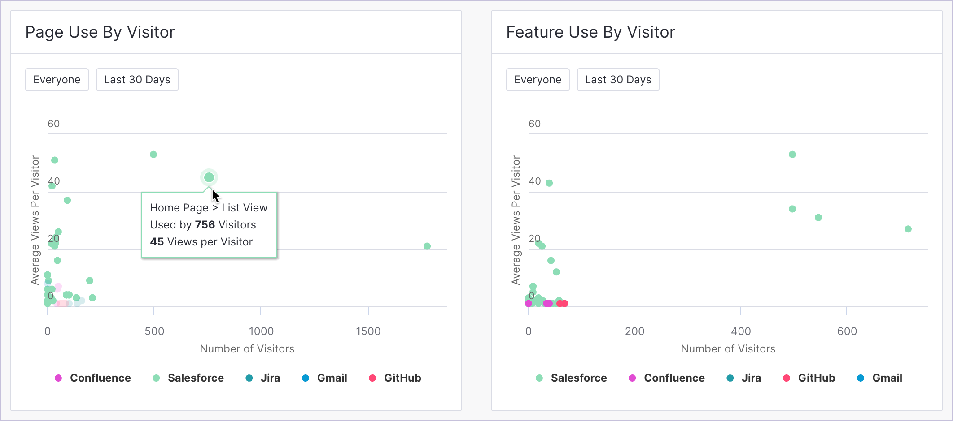Click the topmost Feature Use data point
This screenshot has height=421, width=953.
point(792,155)
